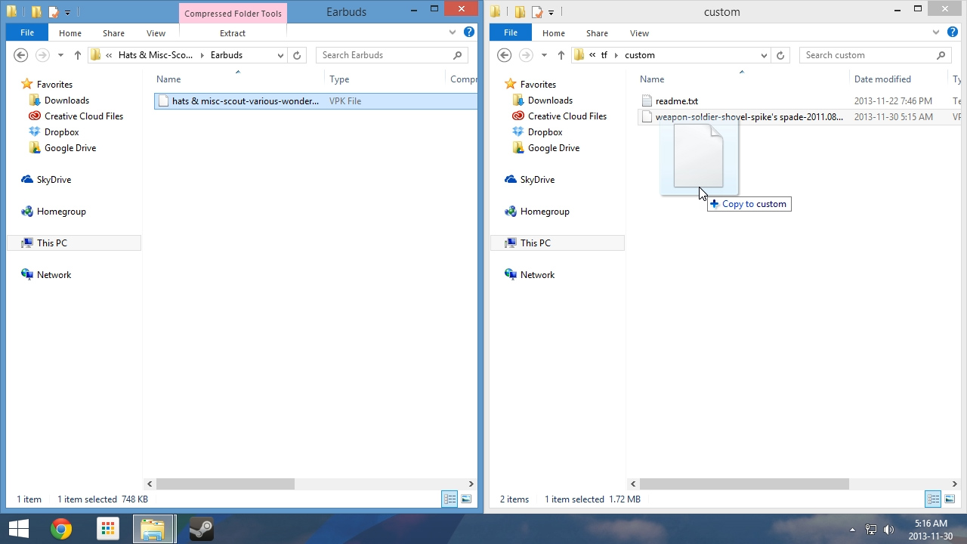Image resolution: width=967 pixels, height=544 pixels.
Task: Refresh the custom folder view
Action: click(x=780, y=55)
